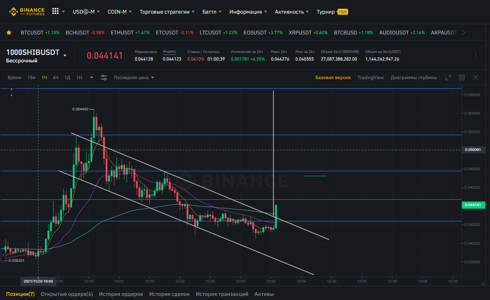Open Последняя цена price type dropdown

point(134,78)
